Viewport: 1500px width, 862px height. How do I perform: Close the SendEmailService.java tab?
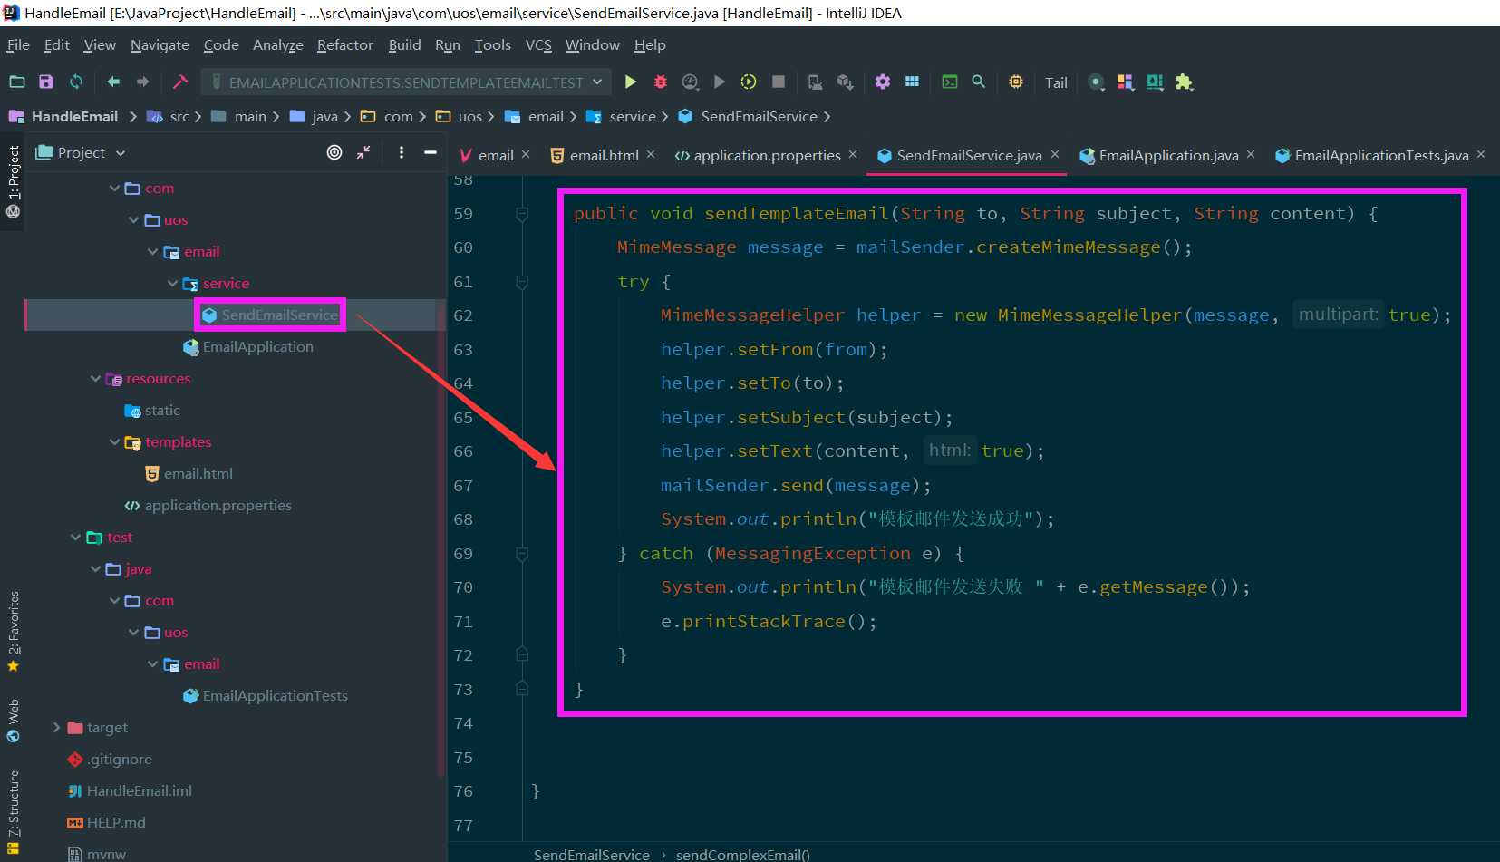[1055, 155]
